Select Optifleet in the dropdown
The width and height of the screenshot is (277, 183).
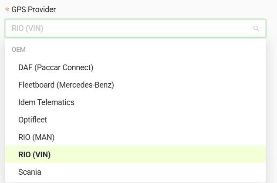coord(33,120)
